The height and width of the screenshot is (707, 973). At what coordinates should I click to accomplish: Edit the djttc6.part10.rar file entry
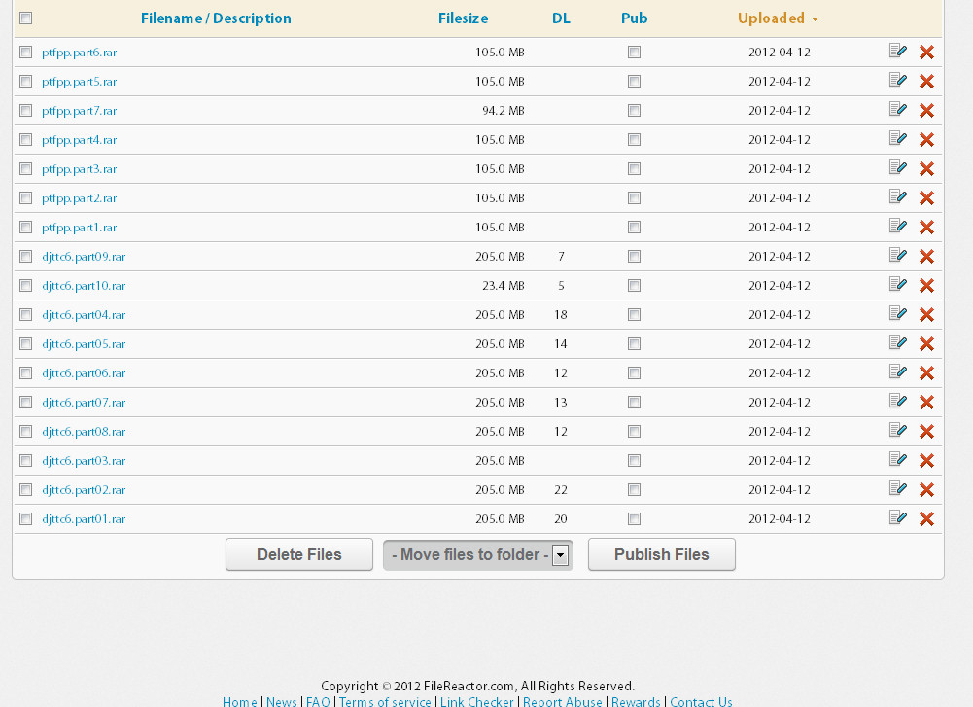[898, 284]
